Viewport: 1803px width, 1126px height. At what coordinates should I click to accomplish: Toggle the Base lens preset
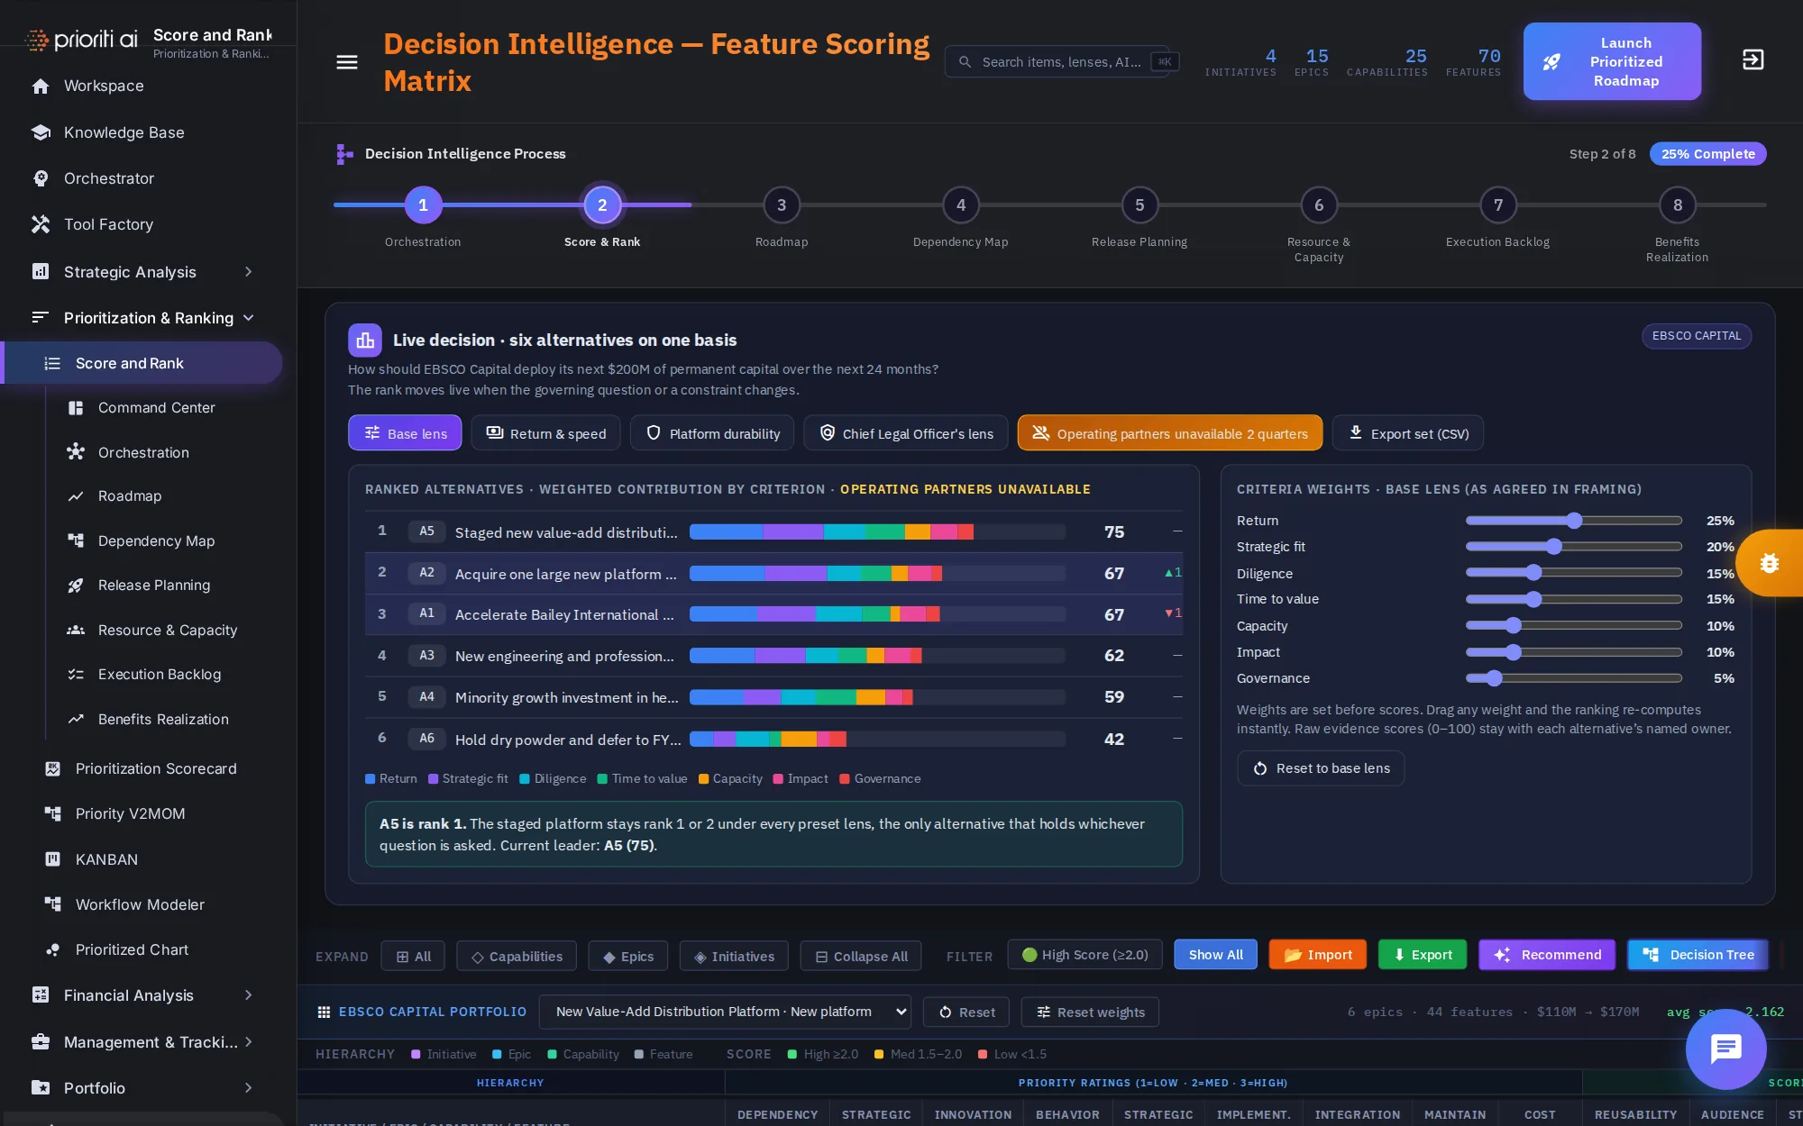coord(405,433)
